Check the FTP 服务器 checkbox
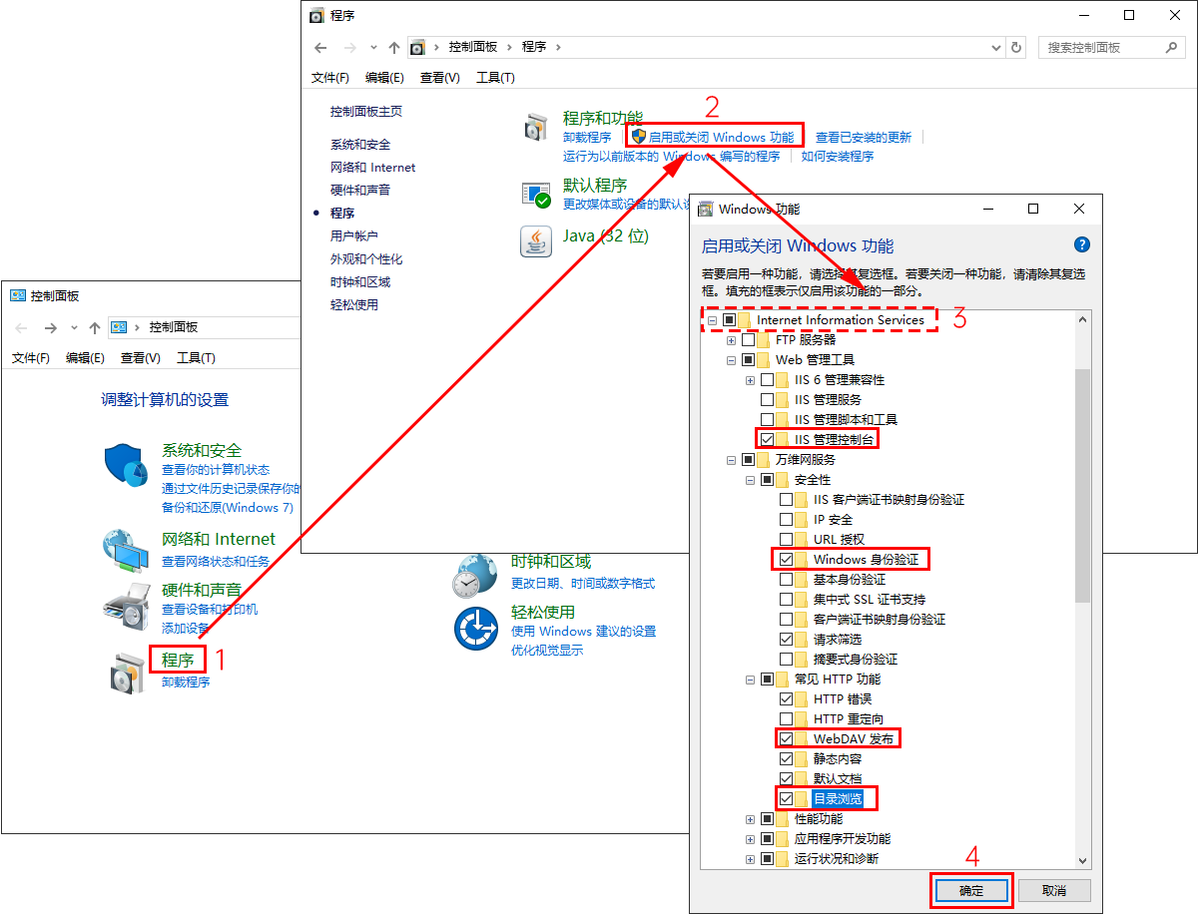This screenshot has height=914, width=1198. pyautogui.click(x=749, y=340)
